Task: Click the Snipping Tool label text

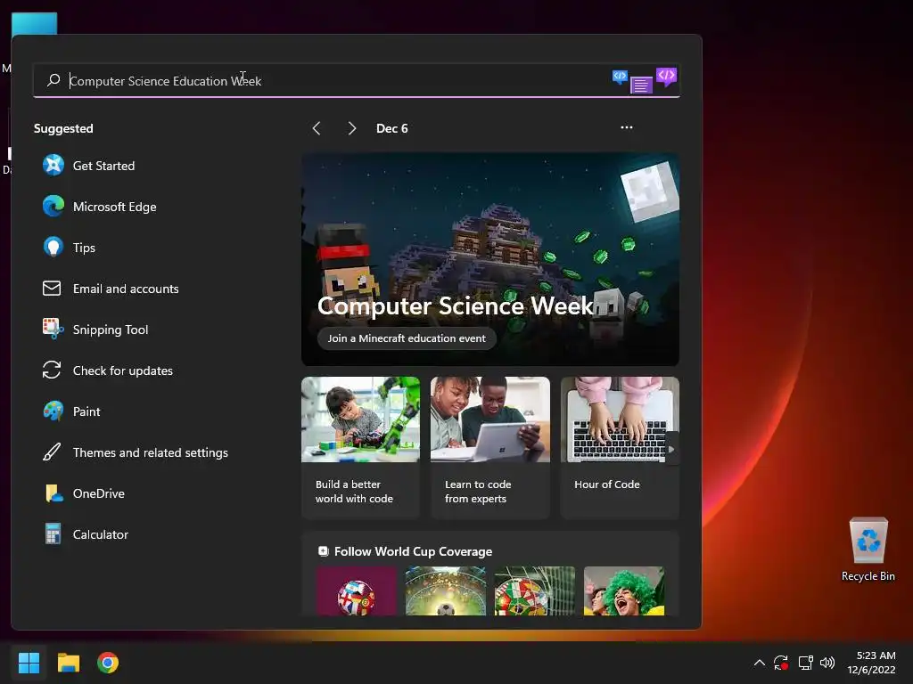Action: coord(111,330)
